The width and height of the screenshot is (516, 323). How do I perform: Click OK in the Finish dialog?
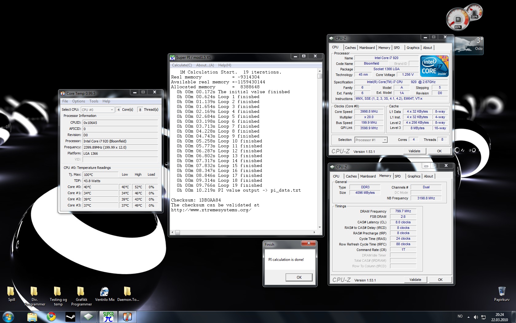(299, 277)
